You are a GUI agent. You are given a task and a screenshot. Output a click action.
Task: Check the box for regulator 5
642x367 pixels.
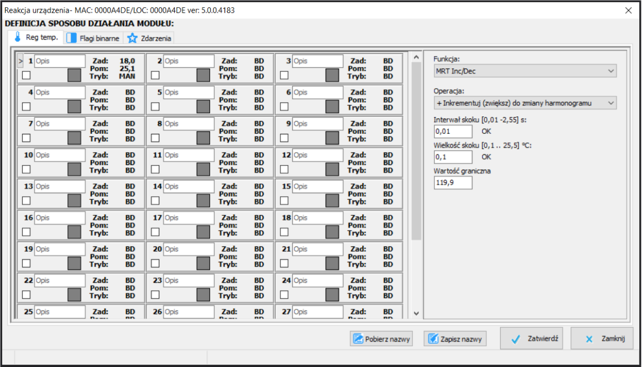click(155, 107)
